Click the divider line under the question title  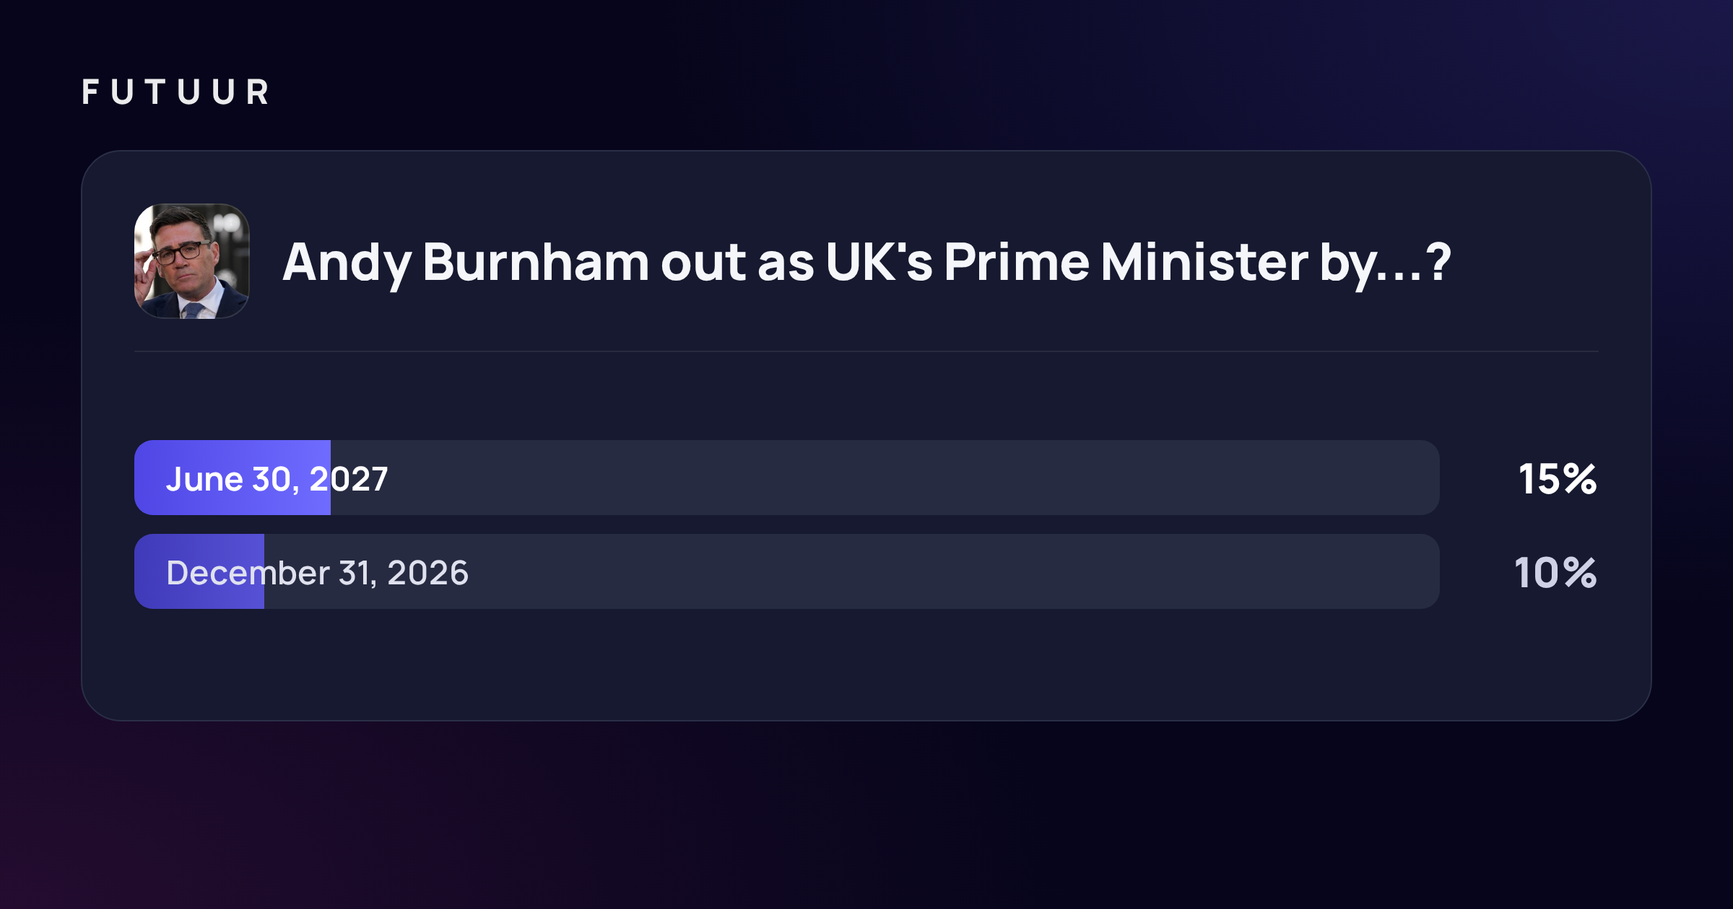(x=866, y=351)
